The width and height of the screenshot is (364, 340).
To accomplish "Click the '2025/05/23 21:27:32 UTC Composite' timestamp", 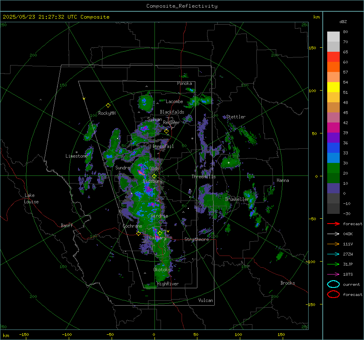I will pyautogui.click(x=56, y=17).
